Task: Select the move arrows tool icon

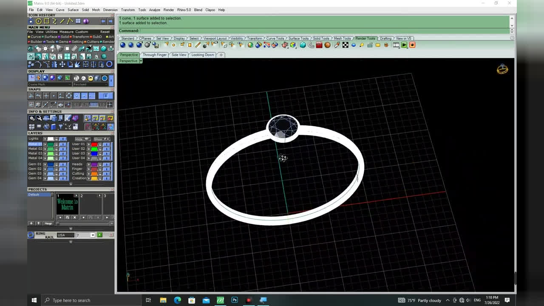Action: [62, 65]
